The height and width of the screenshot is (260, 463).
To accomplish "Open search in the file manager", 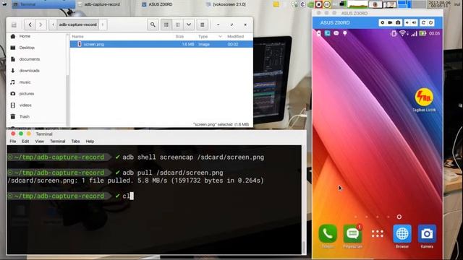I will tap(153, 25).
